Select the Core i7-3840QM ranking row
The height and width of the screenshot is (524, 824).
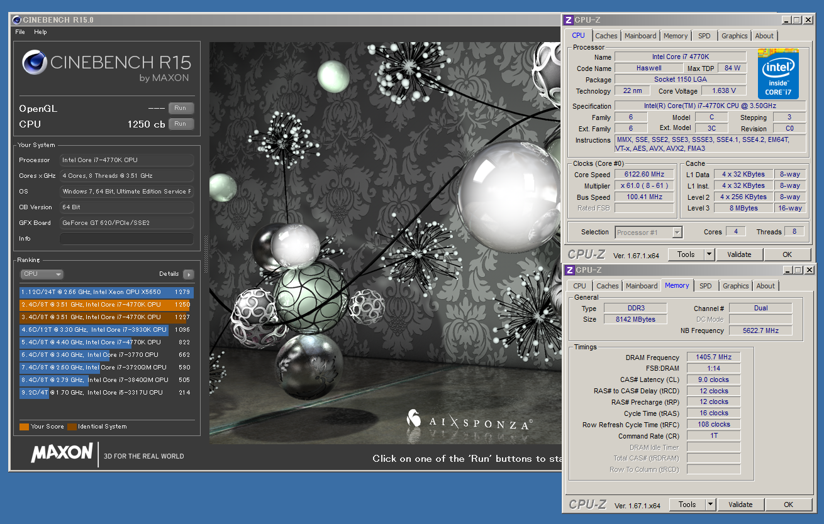106,380
